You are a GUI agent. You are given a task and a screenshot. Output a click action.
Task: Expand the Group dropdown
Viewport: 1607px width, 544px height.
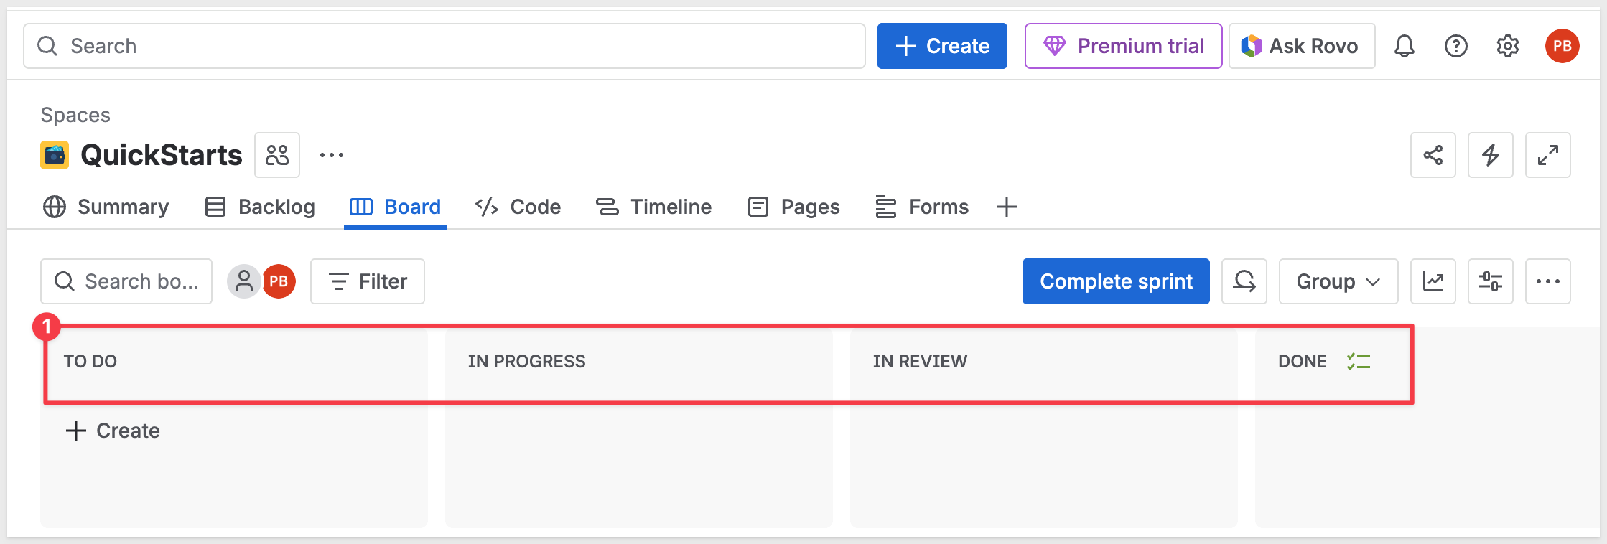(1338, 281)
